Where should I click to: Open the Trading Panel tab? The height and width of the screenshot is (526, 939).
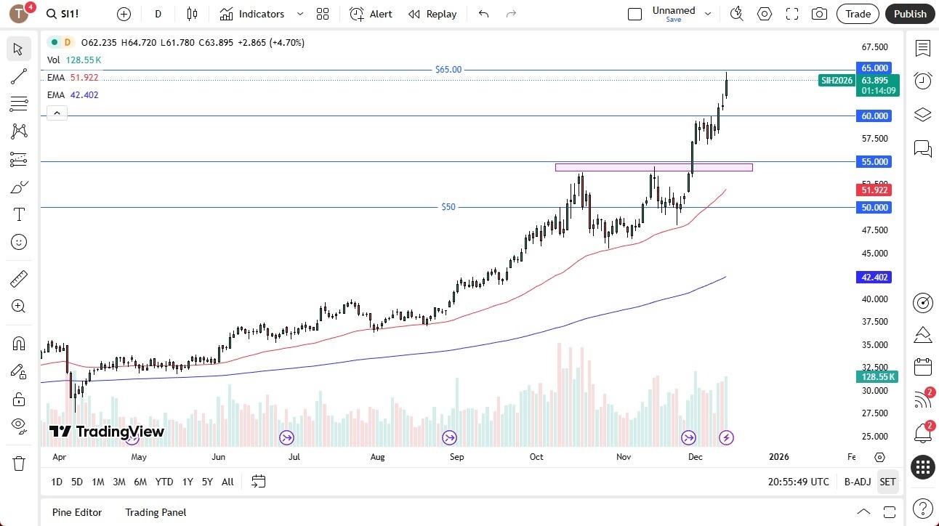pyautogui.click(x=155, y=512)
